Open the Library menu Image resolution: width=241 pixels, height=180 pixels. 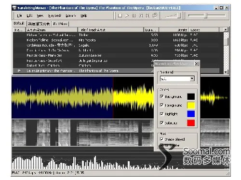[x=70, y=15]
